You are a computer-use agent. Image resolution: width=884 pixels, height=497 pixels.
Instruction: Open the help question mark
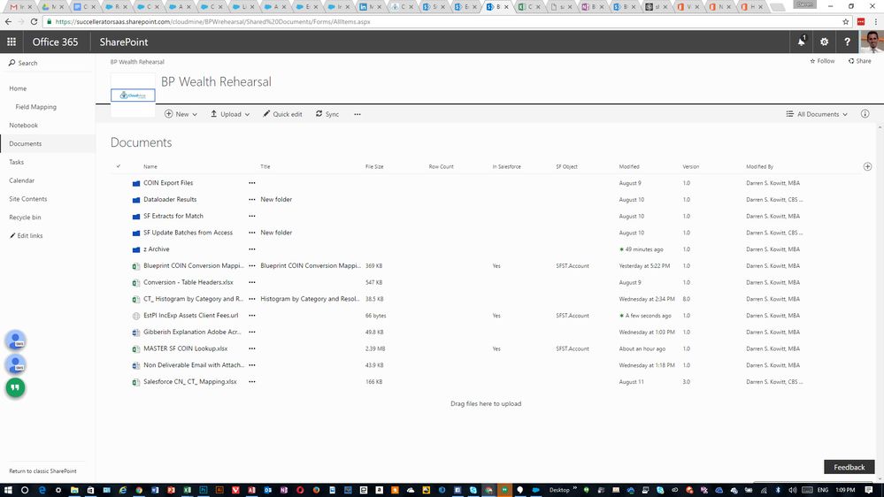coord(847,42)
